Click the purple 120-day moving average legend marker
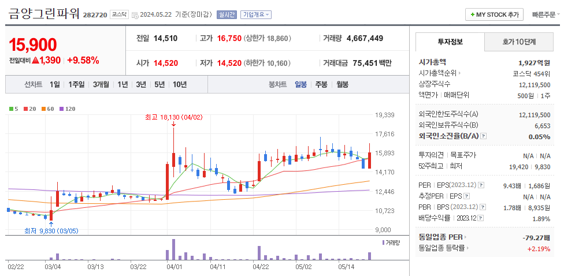The height and width of the screenshot is (276, 564). [x=61, y=109]
